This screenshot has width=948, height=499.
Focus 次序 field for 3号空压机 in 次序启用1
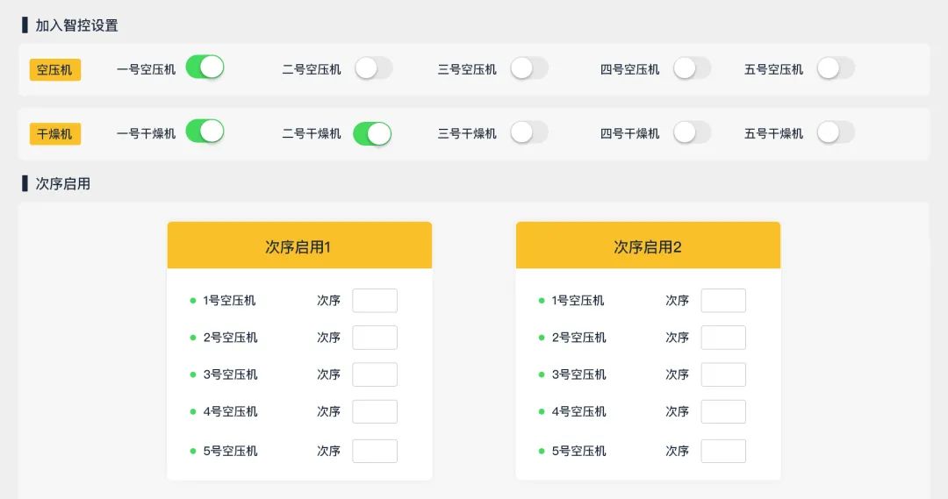coord(375,374)
